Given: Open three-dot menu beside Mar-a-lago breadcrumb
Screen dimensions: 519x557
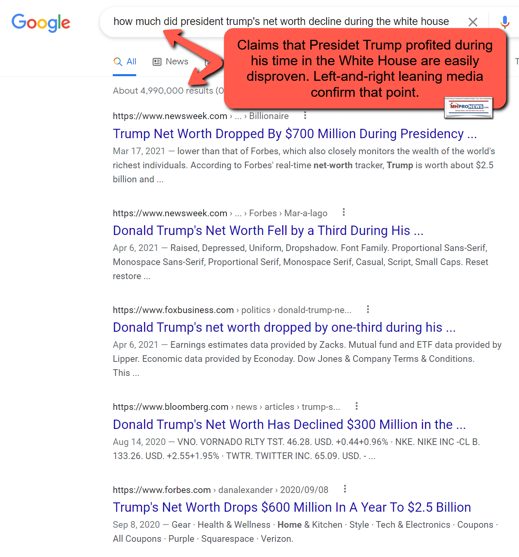Looking at the screenshot, I should click(x=344, y=212).
